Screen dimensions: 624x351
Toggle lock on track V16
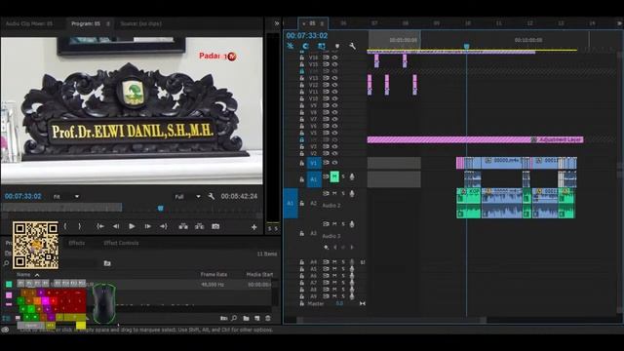point(301,58)
